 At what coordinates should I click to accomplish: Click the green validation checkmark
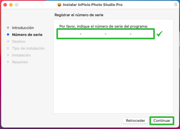[160, 34]
